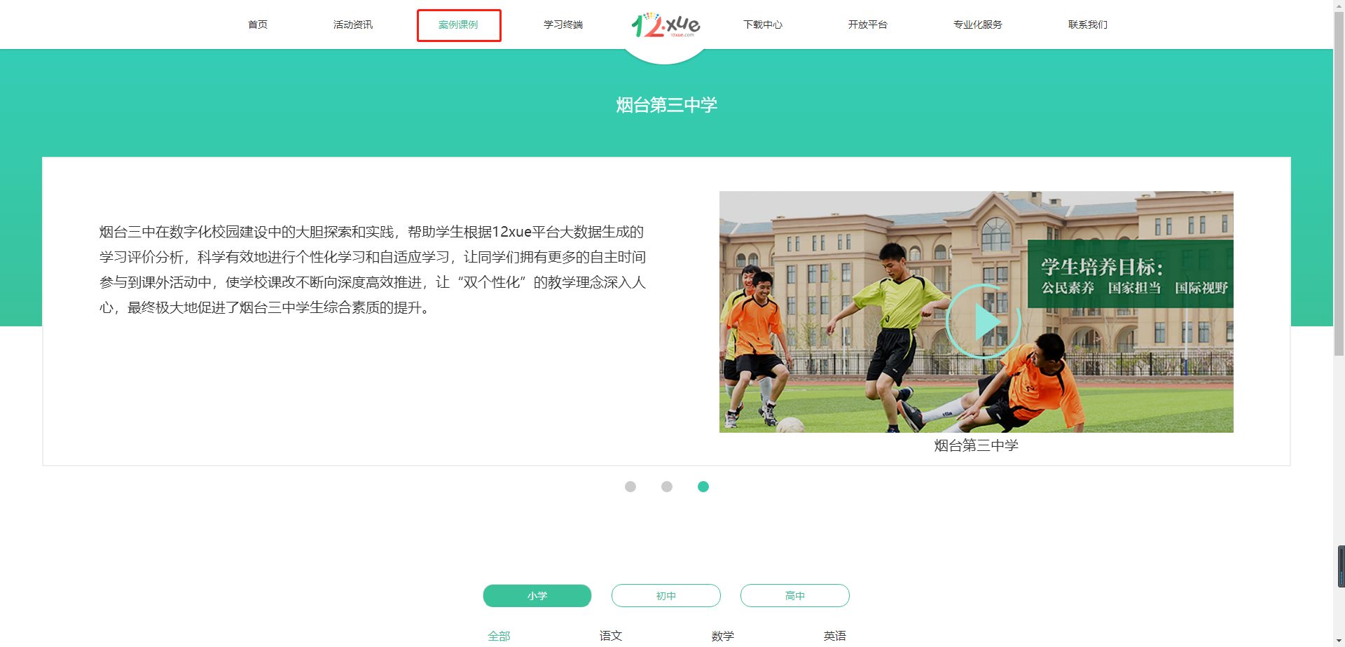Image resolution: width=1345 pixels, height=647 pixels.
Task: Open the 学习终端 menu item
Action: pyautogui.click(x=563, y=25)
